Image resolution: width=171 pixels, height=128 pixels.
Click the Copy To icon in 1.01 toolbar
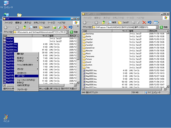click(x=60, y=27)
